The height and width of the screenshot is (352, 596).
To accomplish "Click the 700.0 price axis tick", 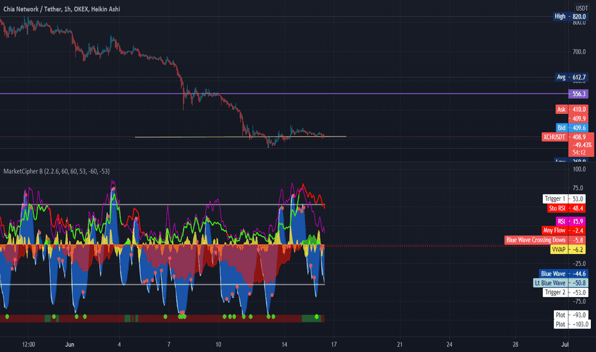I will [579, 52].
